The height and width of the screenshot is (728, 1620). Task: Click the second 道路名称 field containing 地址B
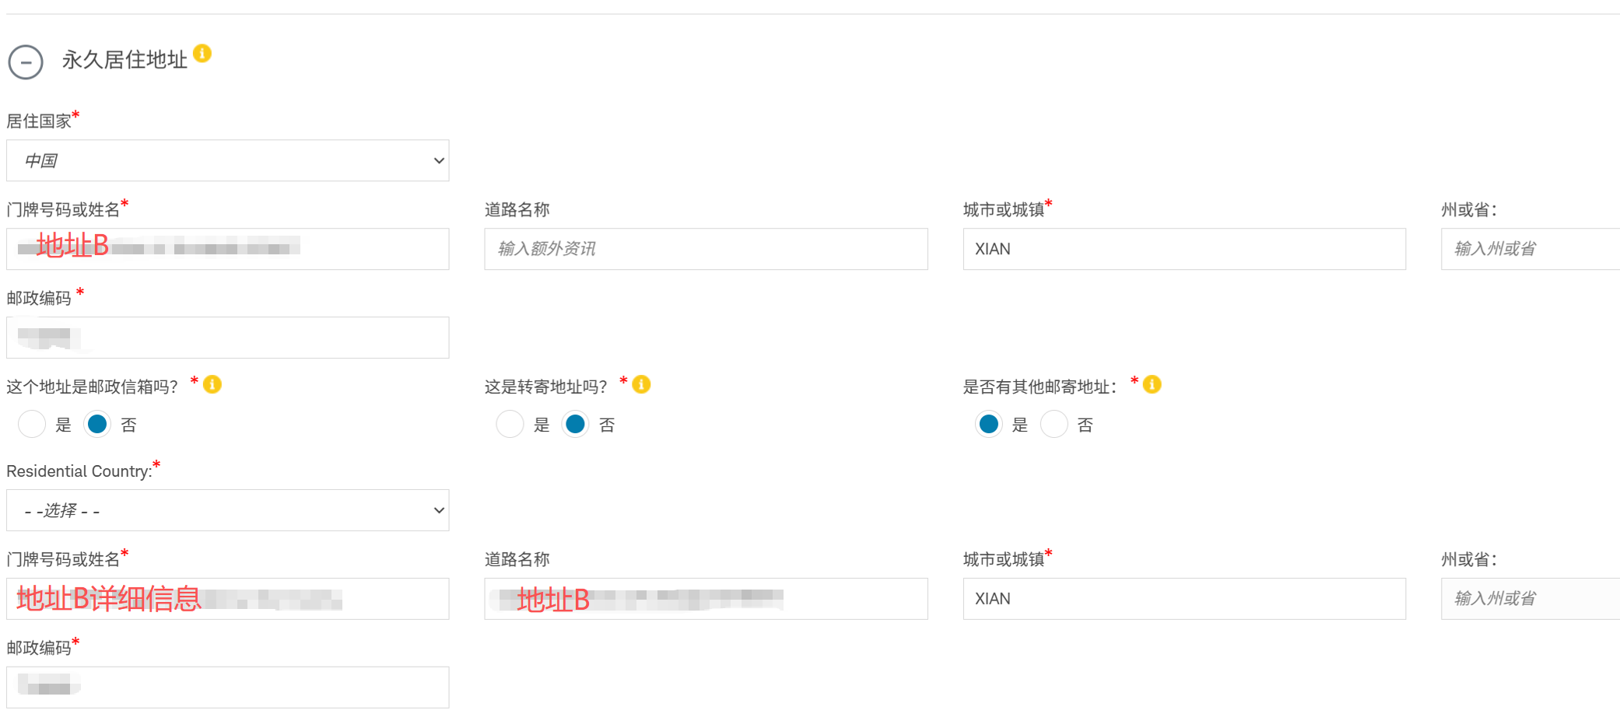pyautogui.click(x=706, y=599)
